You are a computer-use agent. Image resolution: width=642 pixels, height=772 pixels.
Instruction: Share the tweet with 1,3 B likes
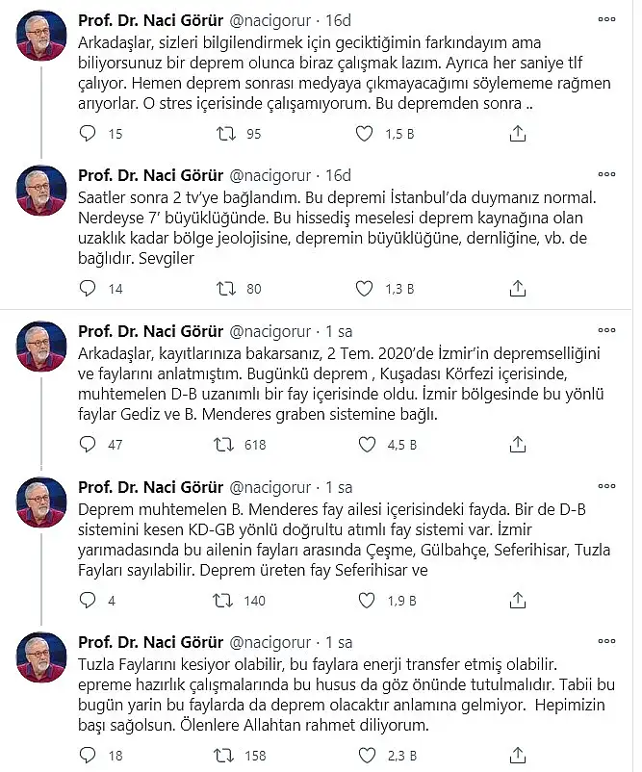[x=518, y=288]
